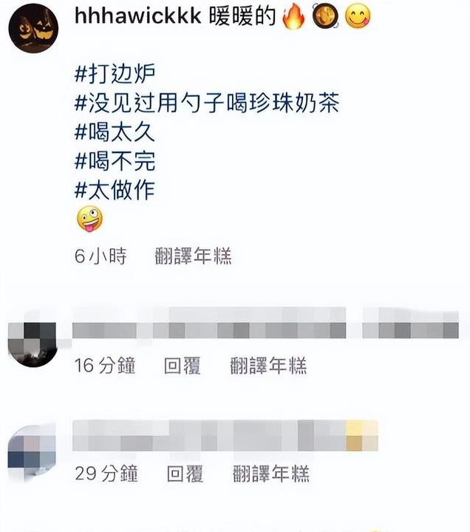
Task: Click the fire emoji in caption
Action: pos(293,16)
